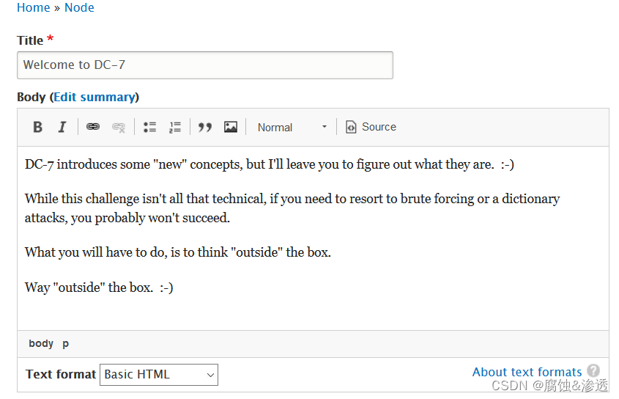
Task: Click the Edit summary link
Action: 94,97
